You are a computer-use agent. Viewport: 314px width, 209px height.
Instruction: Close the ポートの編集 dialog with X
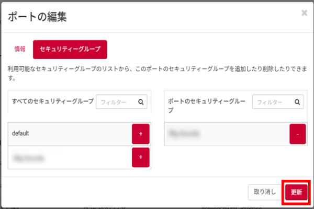pos(304,13)
